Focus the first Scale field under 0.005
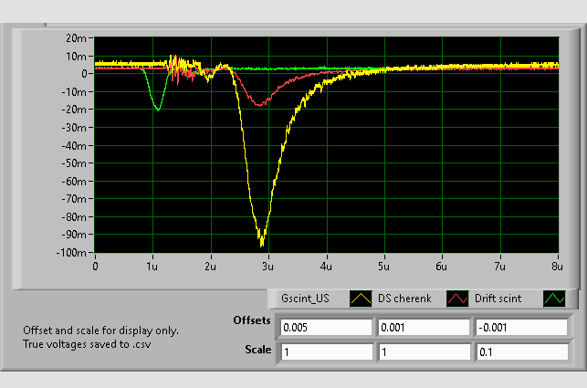Screen dimensions: 587x388 point(325,351)
